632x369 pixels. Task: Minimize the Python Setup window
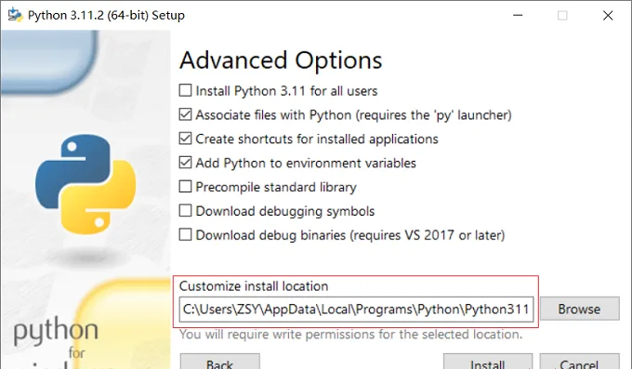click(518, 15)
